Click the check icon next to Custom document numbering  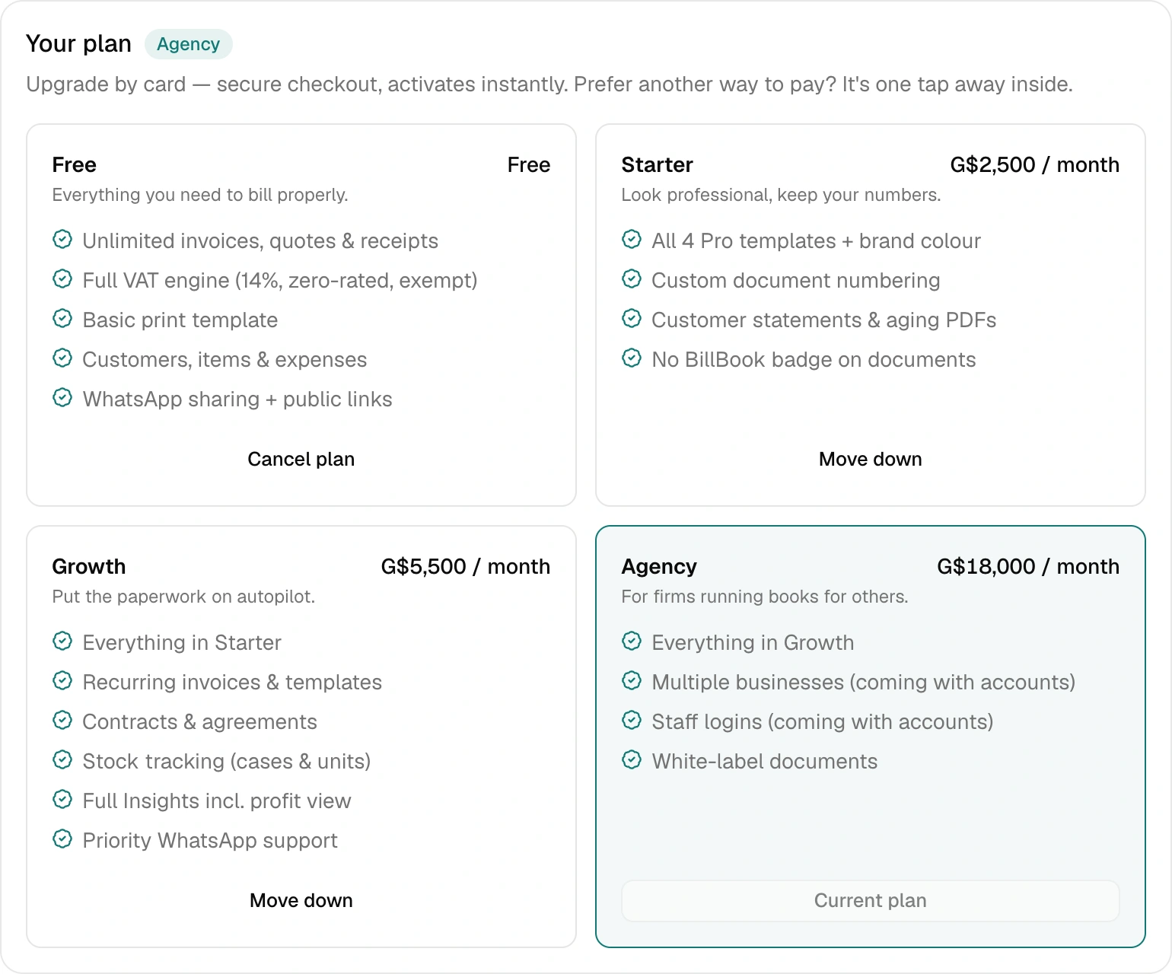[632, 279]
